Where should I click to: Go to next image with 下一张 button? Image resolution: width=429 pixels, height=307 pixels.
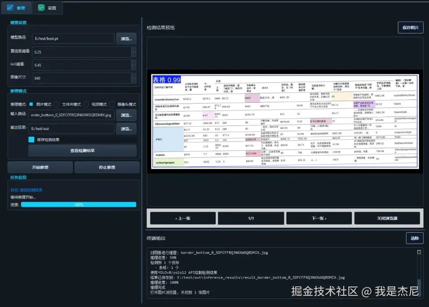pos(319,218)
